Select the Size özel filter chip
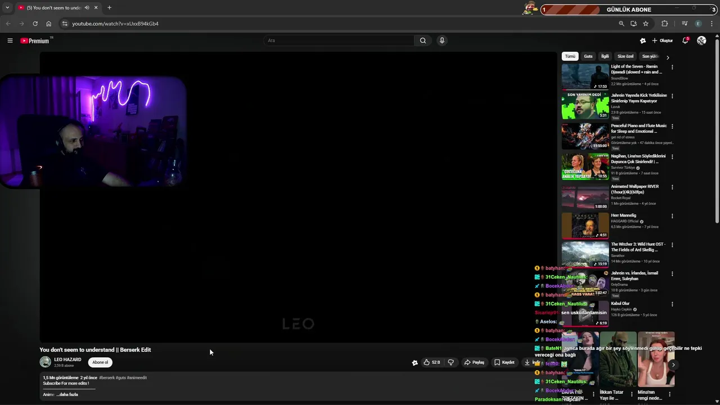The image size is (720, 405). (625, 56)
